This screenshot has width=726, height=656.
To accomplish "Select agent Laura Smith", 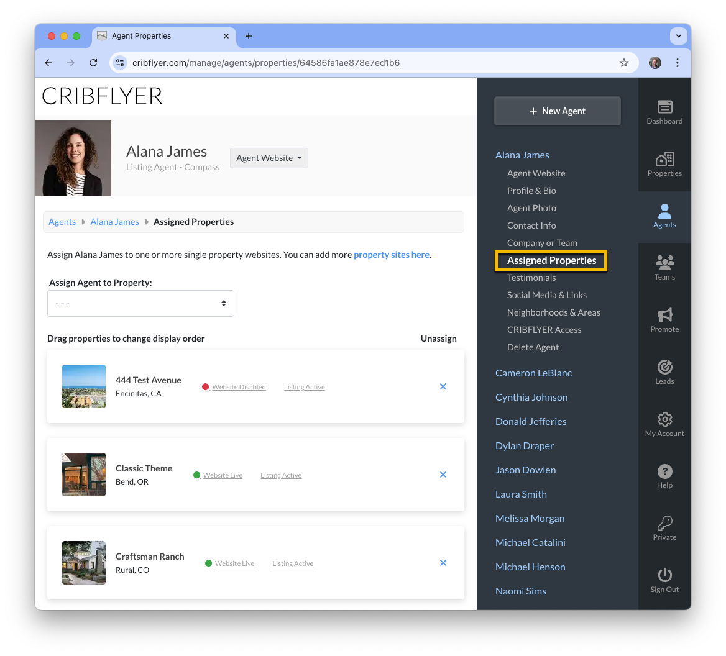I will 521,494.
